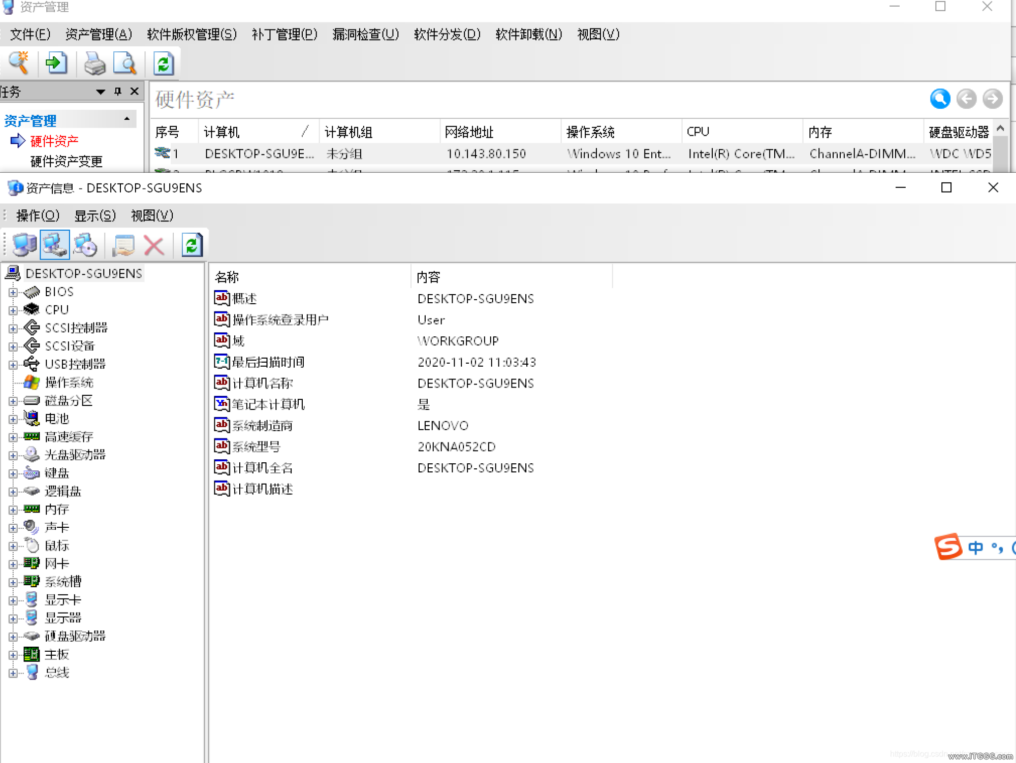
Task: Open the 操作(O) menu in asset info window
Action: tap(38, 216)
